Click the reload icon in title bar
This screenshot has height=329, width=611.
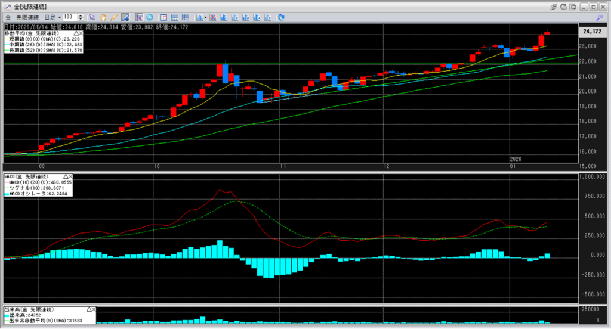564,6
